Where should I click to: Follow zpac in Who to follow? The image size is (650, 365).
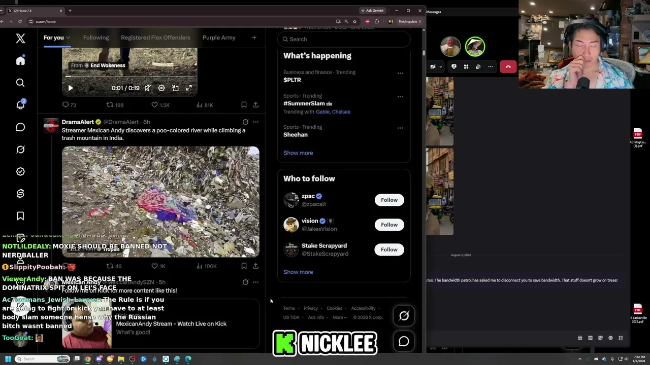pos(389,200)
